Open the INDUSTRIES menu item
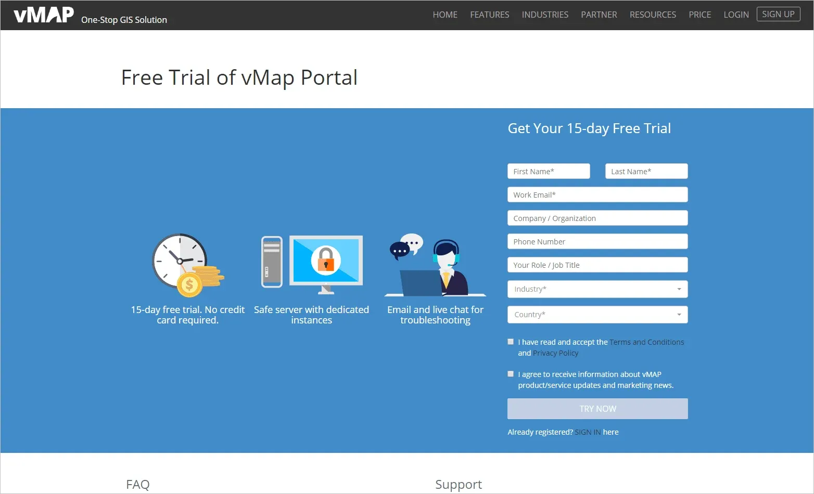This screenshot has height=494, width=814. click(x=545, y=15)
